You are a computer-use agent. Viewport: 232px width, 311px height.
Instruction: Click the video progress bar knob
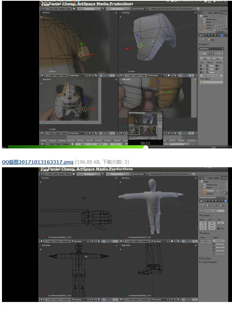tap(146, 147)
